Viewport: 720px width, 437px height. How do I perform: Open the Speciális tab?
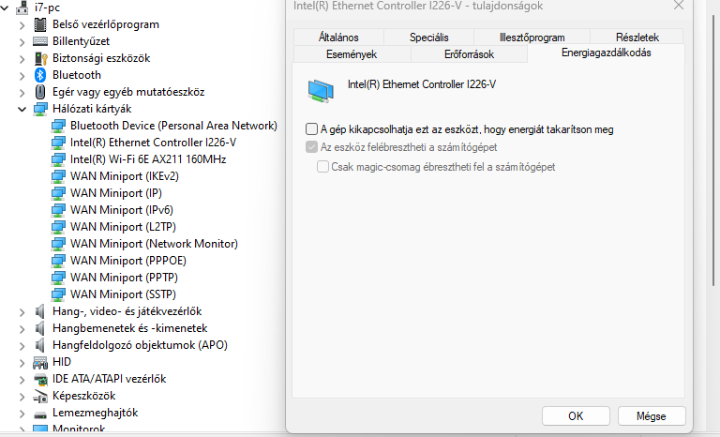[428, 38]
